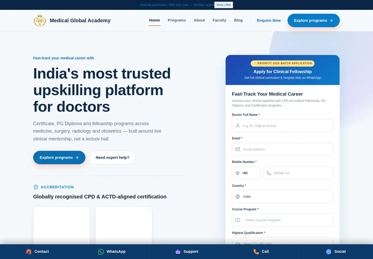Select Call label in the bottom bar
This screenshot has width=373, height=259.
(x=265, y=251)
